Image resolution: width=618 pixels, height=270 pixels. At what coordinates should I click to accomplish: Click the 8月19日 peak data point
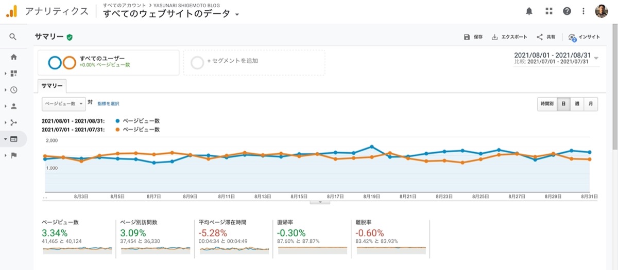coord(372,147)
